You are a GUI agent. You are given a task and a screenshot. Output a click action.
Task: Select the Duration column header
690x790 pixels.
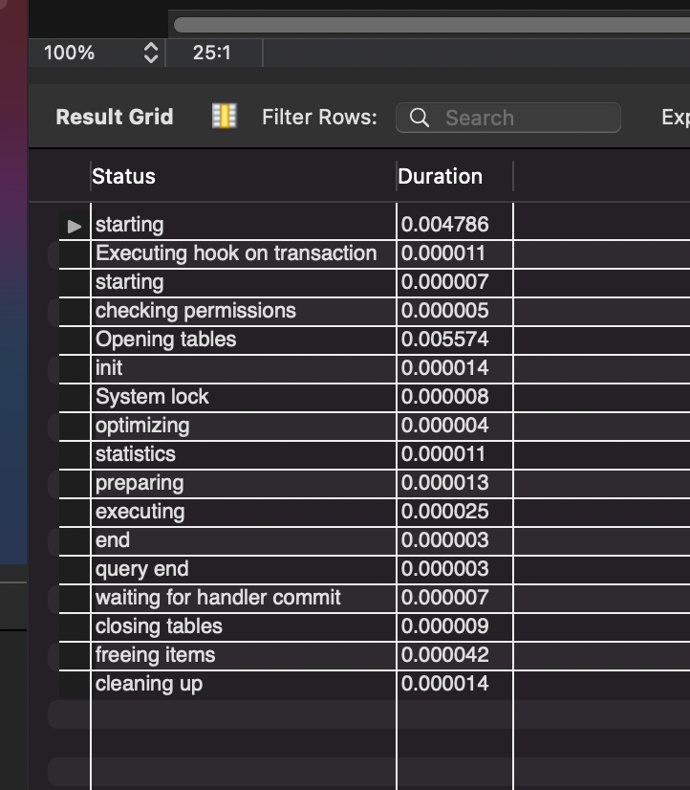455,176
